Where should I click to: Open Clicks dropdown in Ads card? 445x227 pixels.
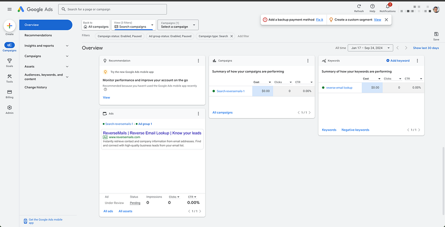[x=174, y=197]
